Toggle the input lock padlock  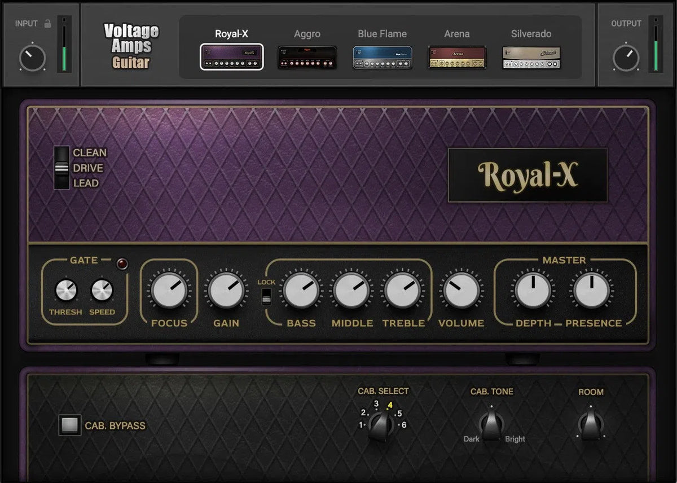click(46, 24)
